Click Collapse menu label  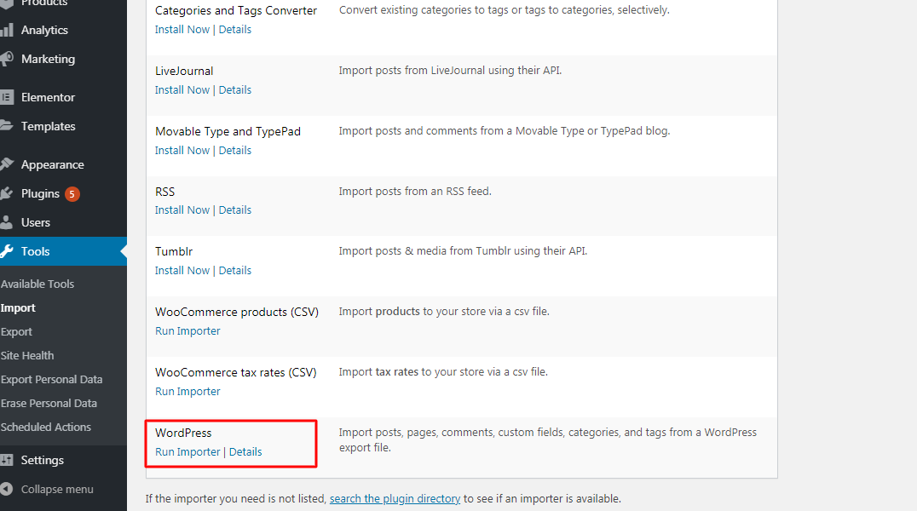point(57,490)
